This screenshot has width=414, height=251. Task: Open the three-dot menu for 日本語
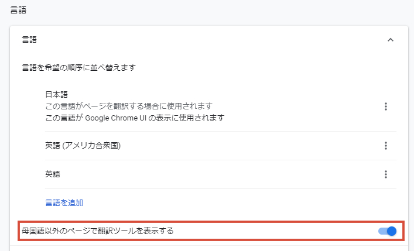[386, 106]
